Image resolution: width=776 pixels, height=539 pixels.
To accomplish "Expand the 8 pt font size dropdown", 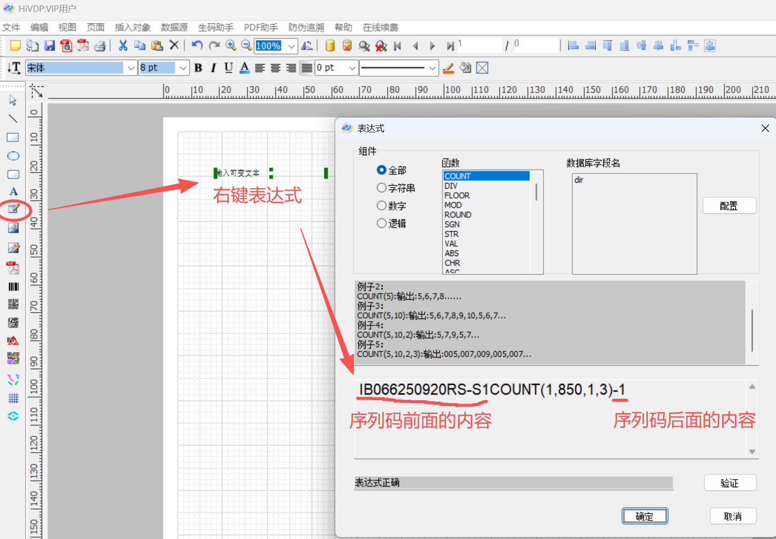I will point(183,68).
